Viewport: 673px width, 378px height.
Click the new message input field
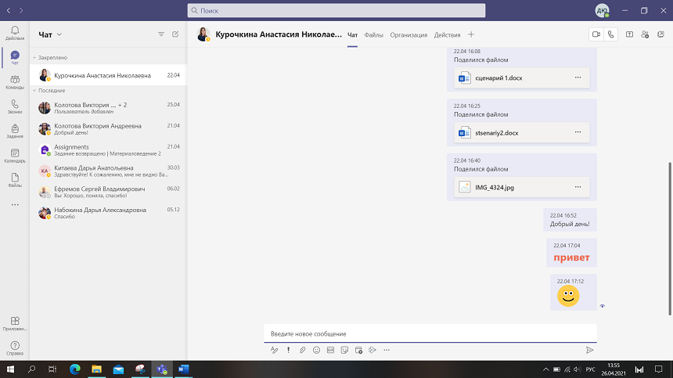pyautogui.click(x=429, y=334)
